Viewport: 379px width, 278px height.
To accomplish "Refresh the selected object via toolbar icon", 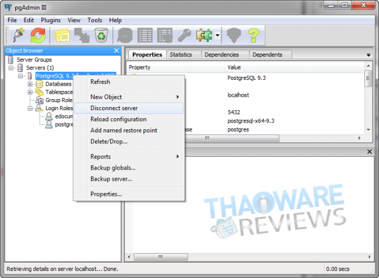I will pos(38,36).
